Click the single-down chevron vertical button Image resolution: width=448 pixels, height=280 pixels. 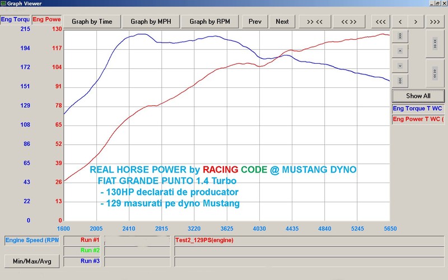pyautogui.click(x=400, y=66)
